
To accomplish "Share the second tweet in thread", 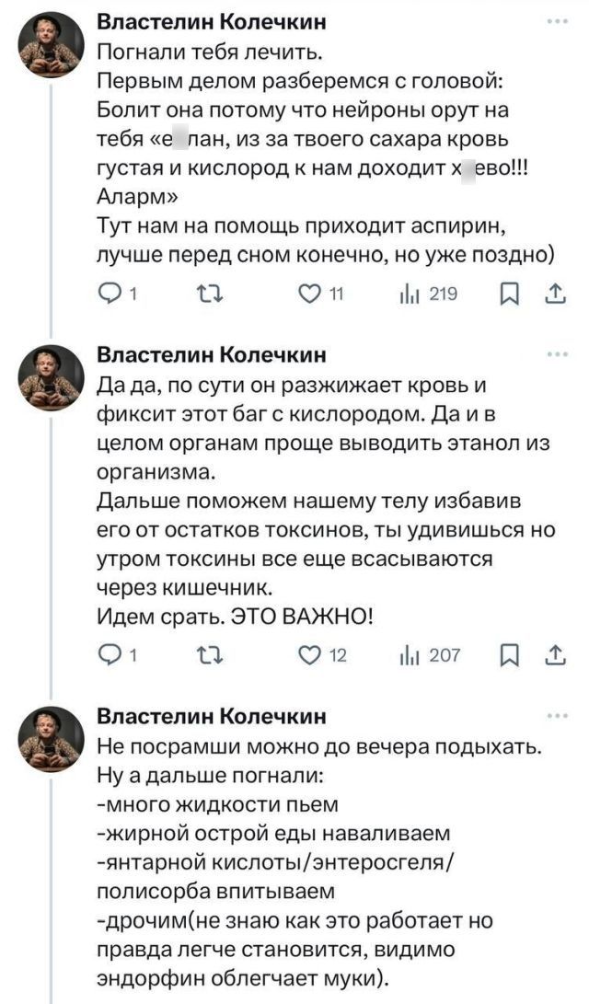I will coord(557,655).
